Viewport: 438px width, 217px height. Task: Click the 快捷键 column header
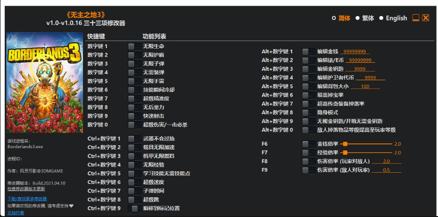coord(96,37)
